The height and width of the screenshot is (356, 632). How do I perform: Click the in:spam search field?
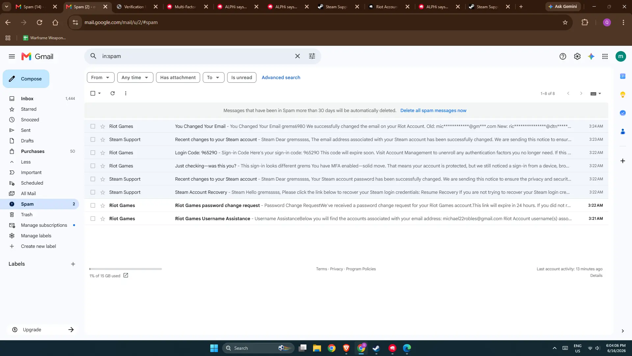[196, 56]
